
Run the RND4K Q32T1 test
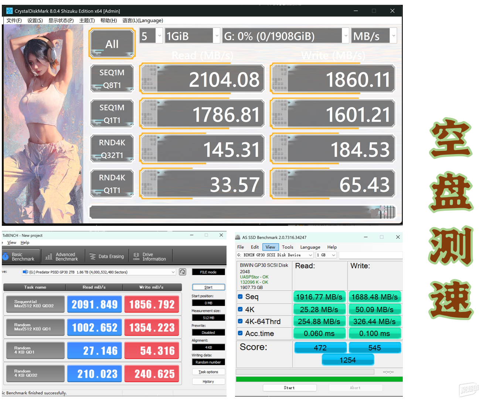112,149
